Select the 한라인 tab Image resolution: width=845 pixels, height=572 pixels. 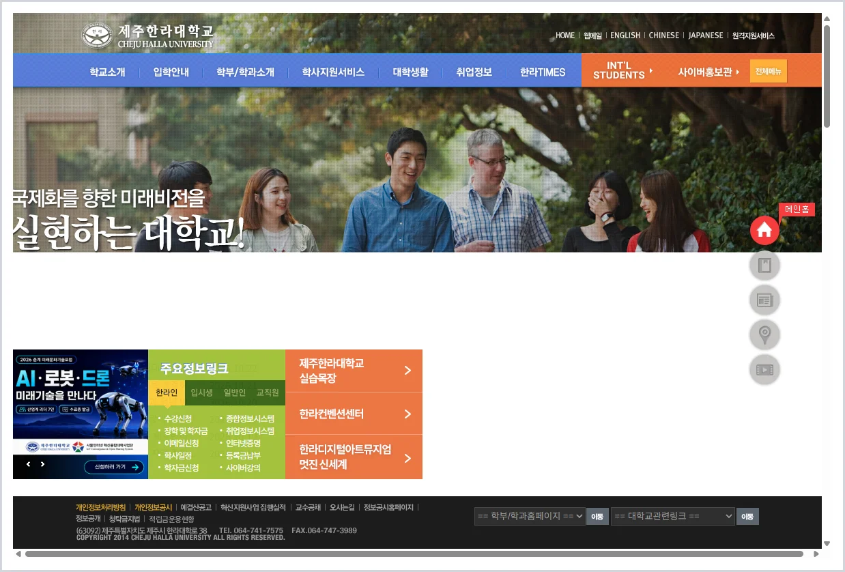pos(166,392)
